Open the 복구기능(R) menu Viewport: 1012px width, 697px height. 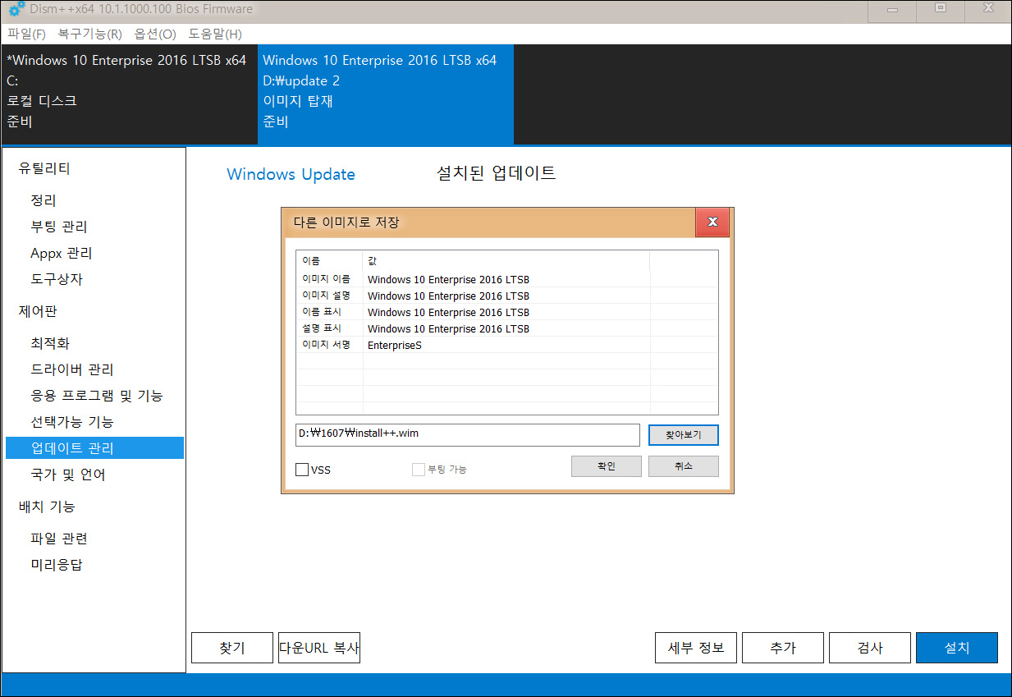89,34
